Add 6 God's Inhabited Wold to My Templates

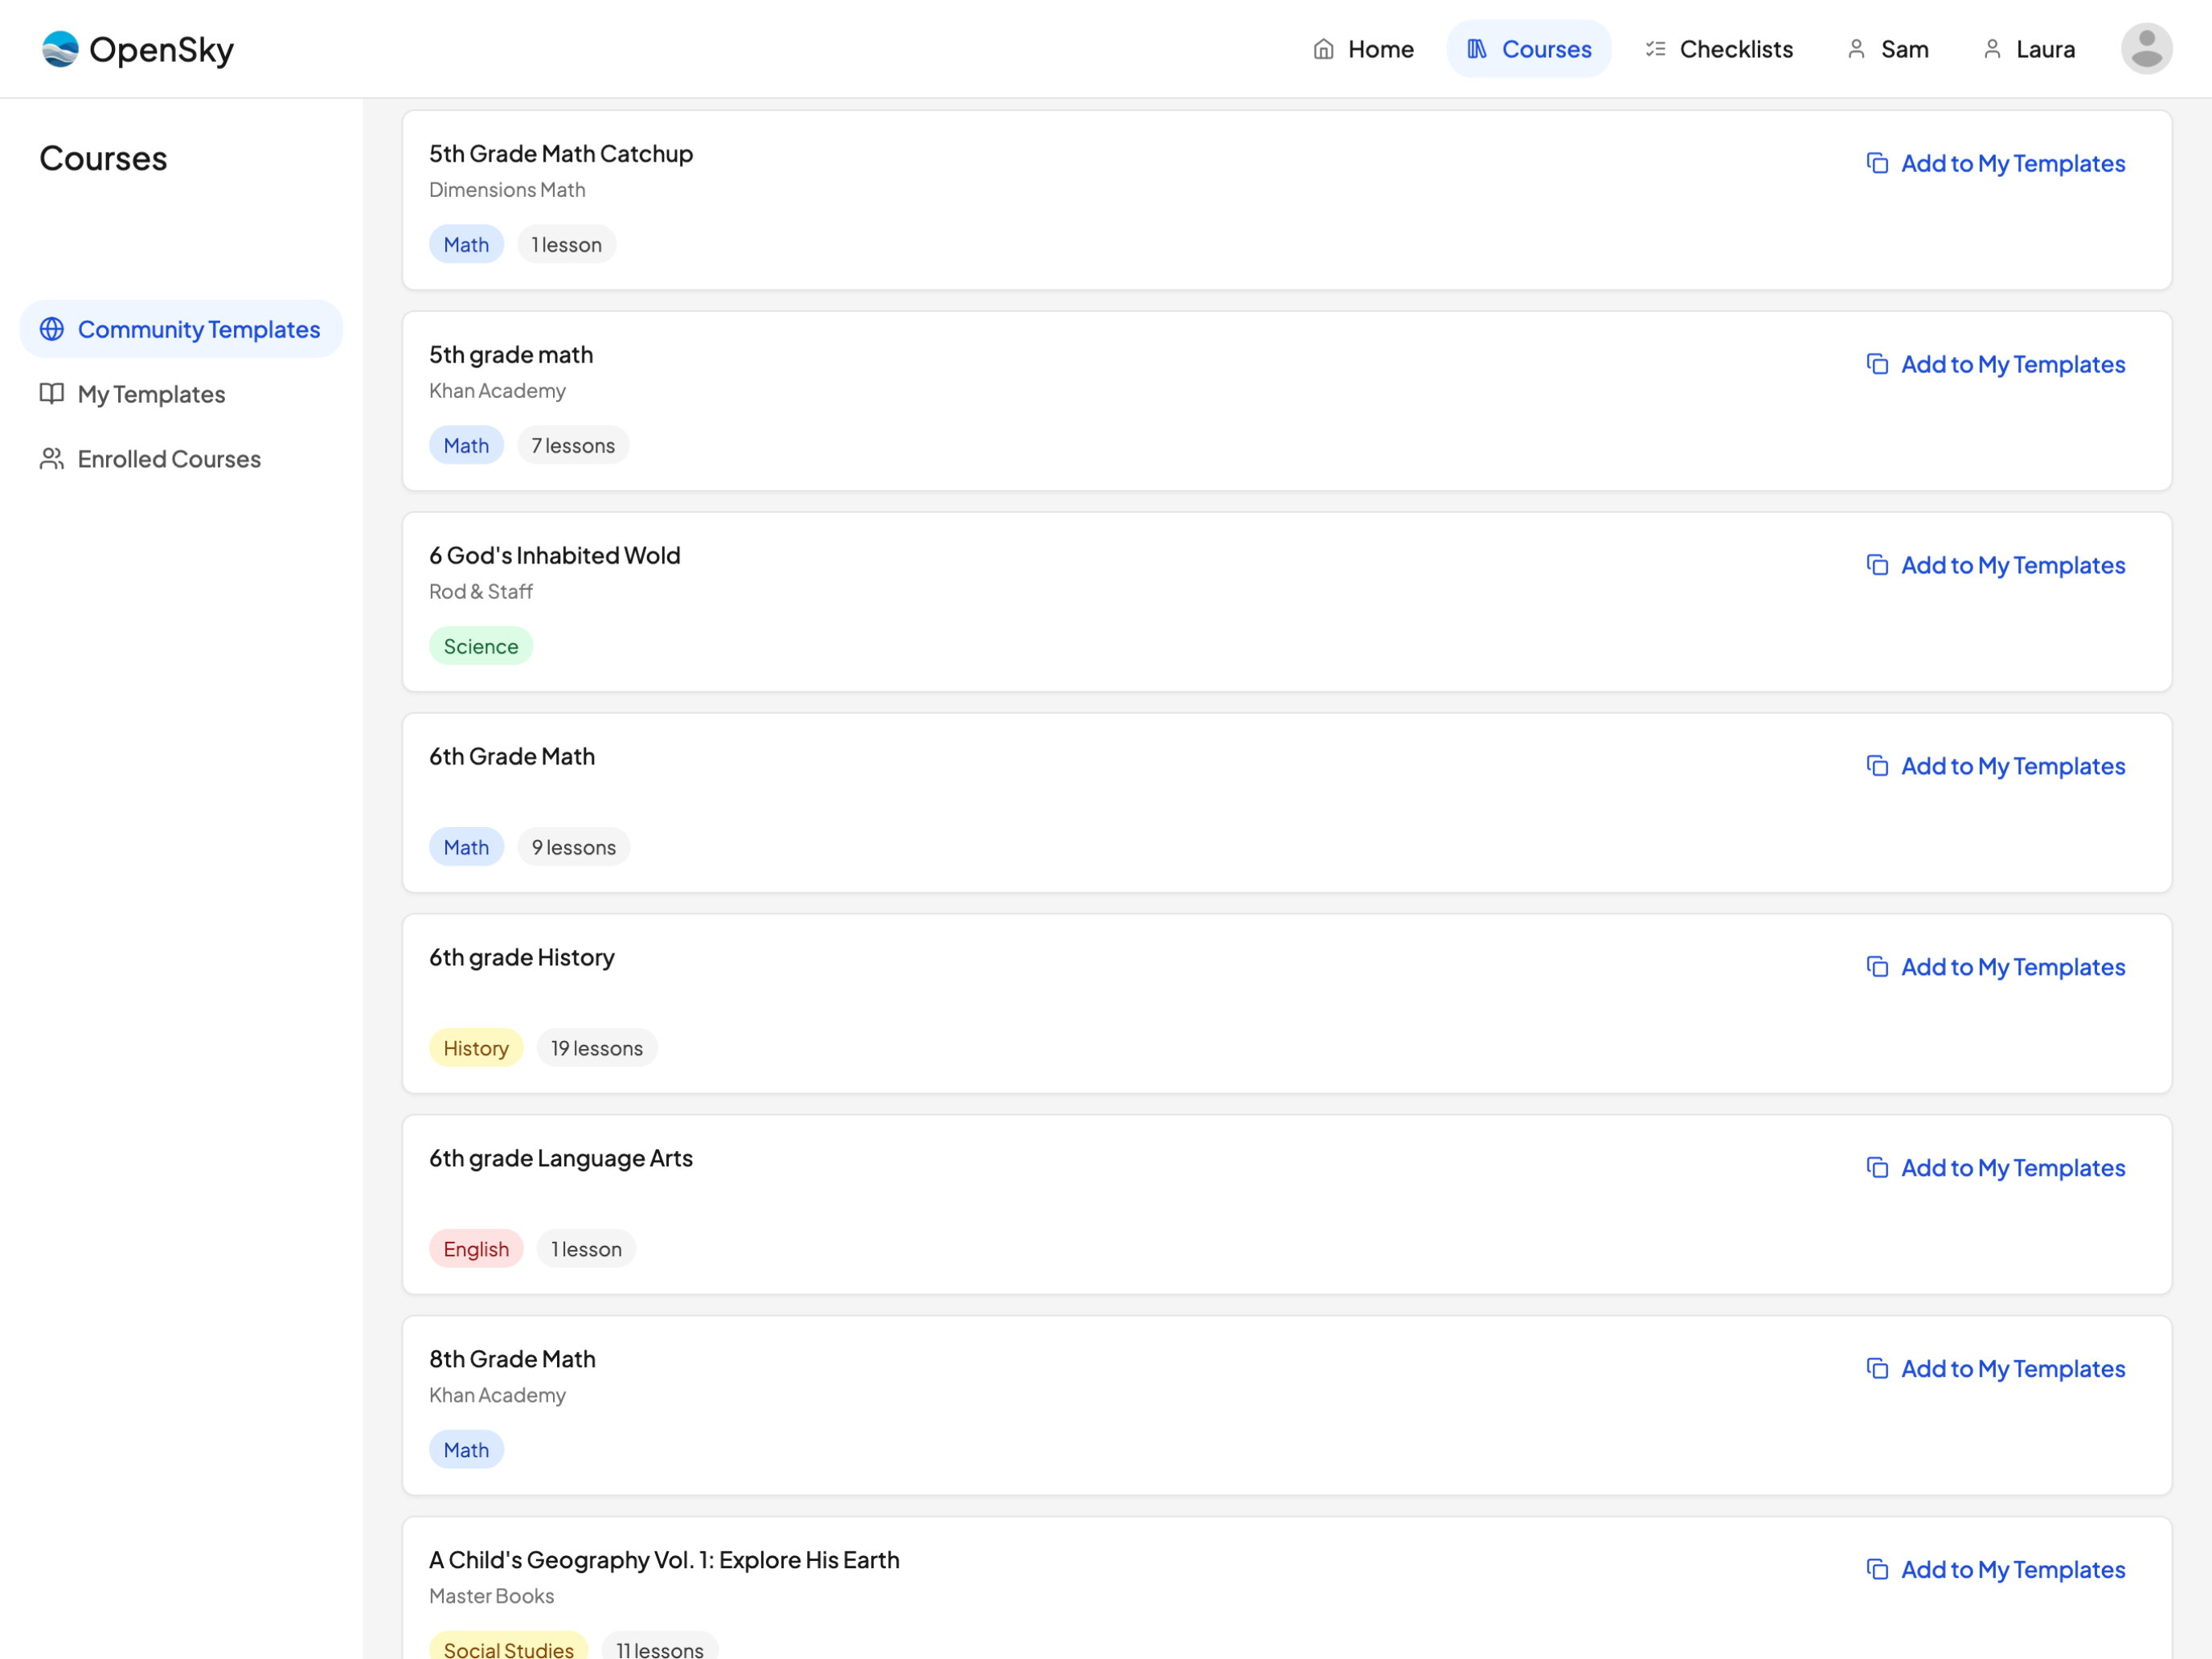point(1995,565)
